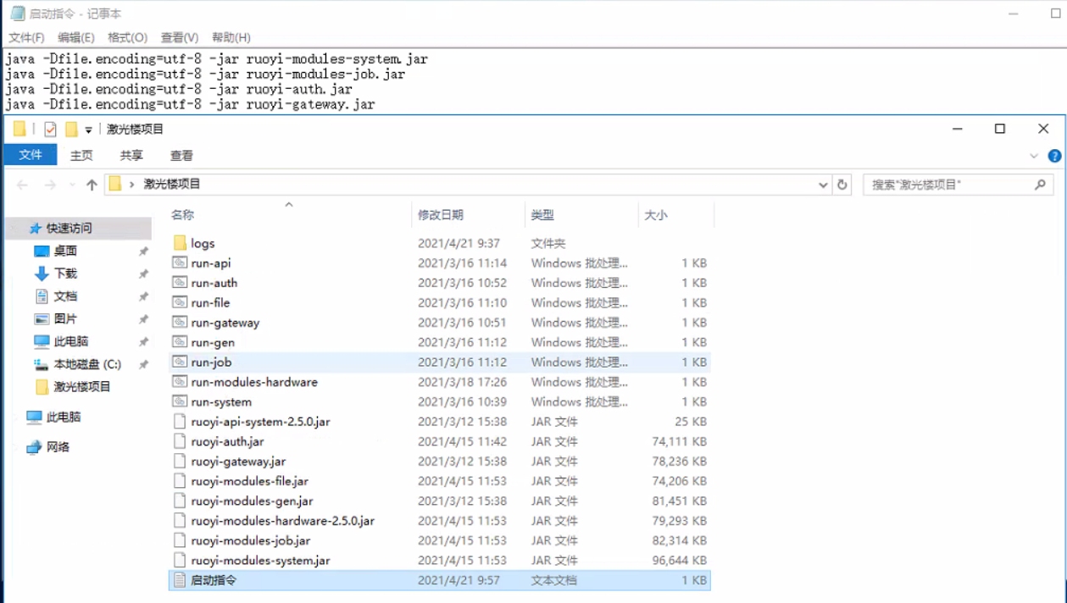Viewport: 1067px width, 603px height.
Task: Collapse the 快速访问 tree node
Action: pos(13,229)
